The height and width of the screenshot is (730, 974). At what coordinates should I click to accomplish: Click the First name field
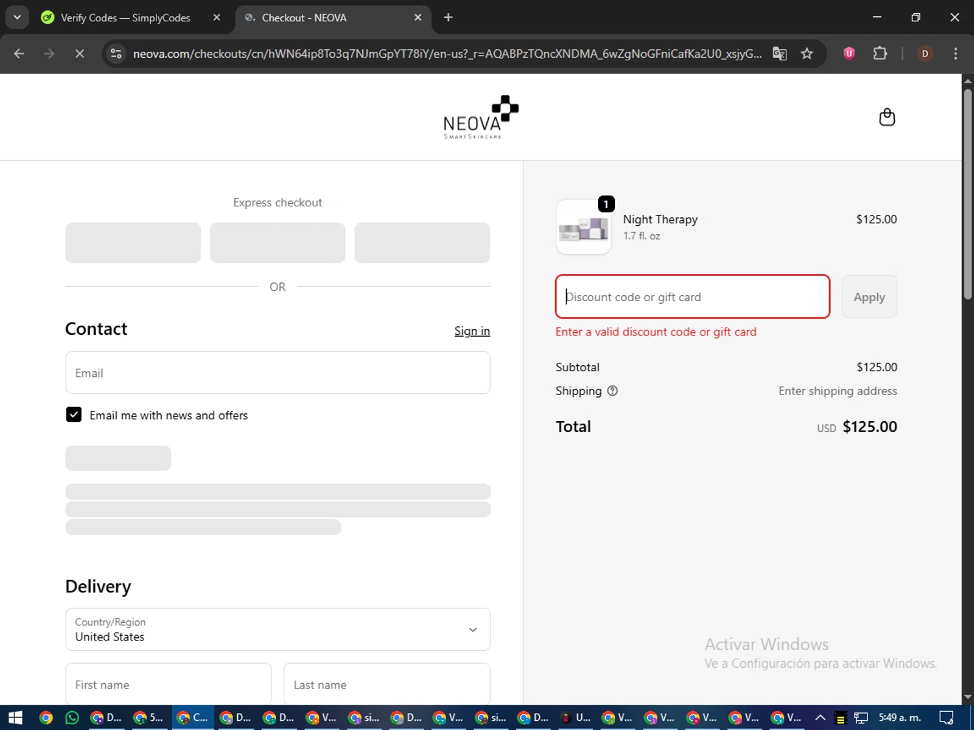tap(168, 684)
